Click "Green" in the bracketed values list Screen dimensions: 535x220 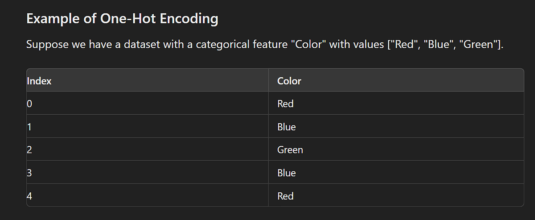pos(475,45)
